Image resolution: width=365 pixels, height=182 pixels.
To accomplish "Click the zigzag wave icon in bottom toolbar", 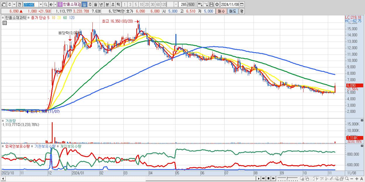I will click(x=327, y=178).
